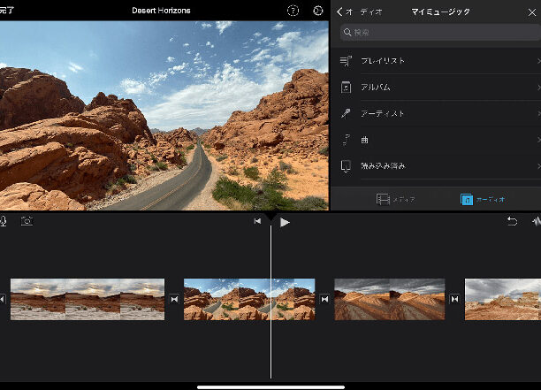Click the 検索 search field
This screenshot has height=390, width=541.
pyautogui.click(x=440, y=32)
